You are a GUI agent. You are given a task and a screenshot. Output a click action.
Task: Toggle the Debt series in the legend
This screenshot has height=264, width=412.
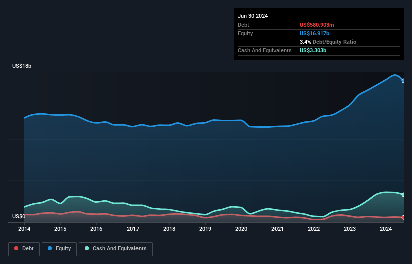tap(24, 249)
